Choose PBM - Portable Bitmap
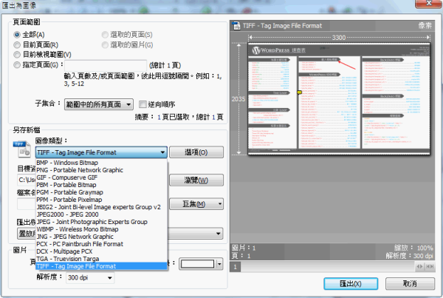The height and width of the screenshot is (298, 443). pos(101,185)
